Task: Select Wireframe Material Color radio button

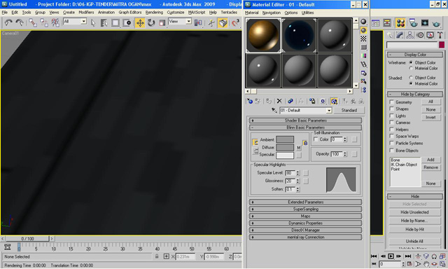Action: pos(411,69)
